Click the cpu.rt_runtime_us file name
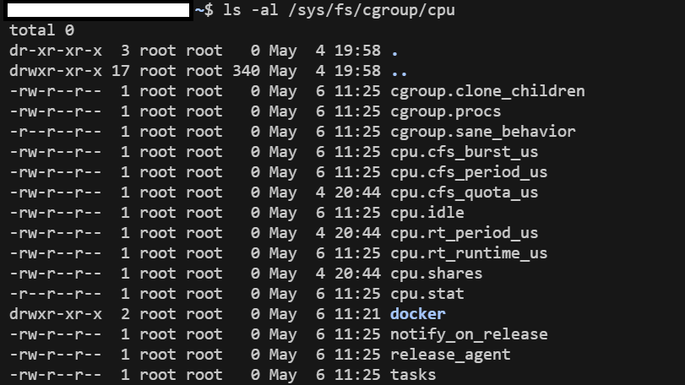Screen dimensions: 685x385 point(469,253)
